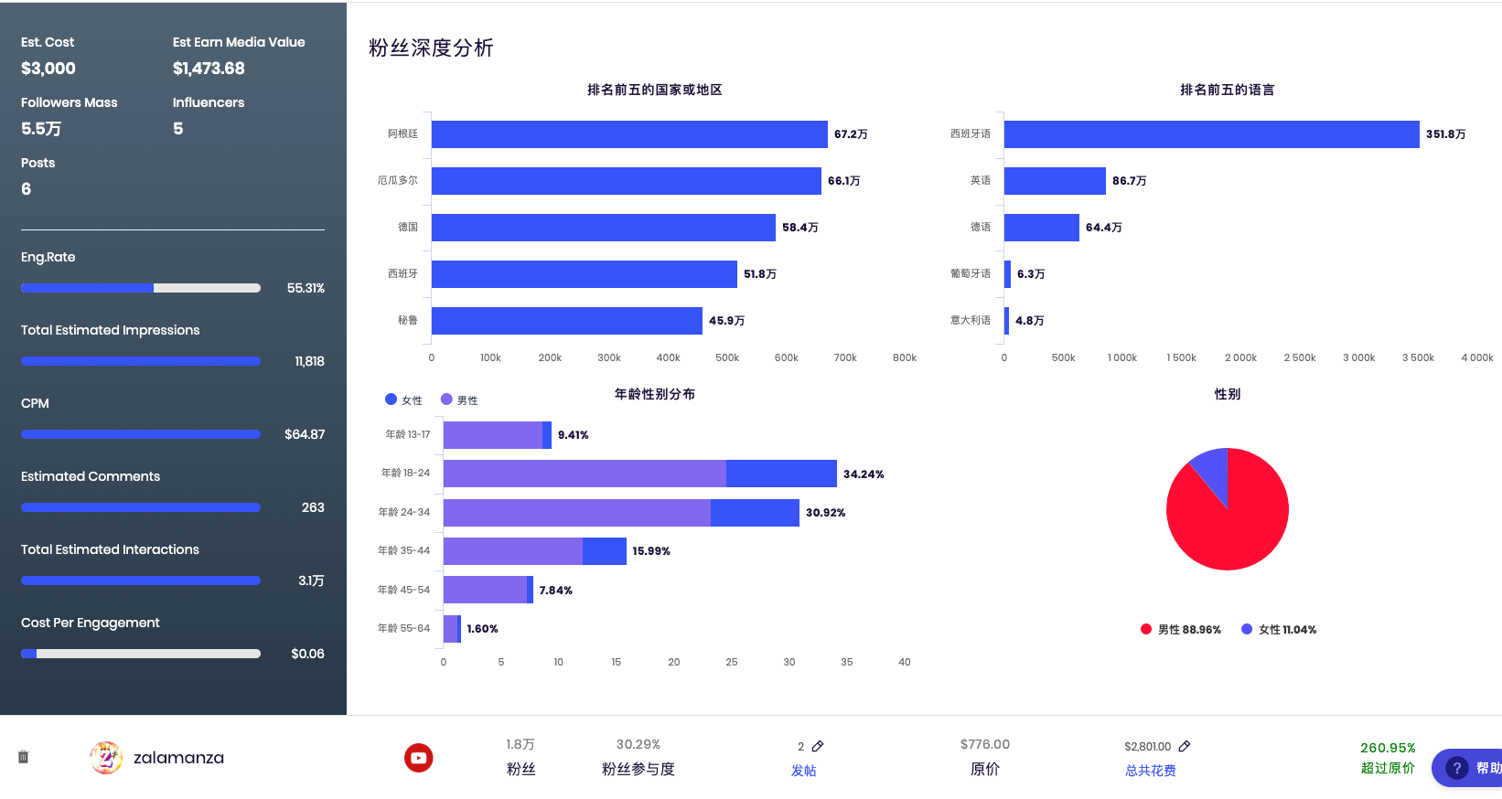Image resolution: width=1502 pixels, height=799 pixels.
Task: Edit post count with the pencil icon
Action: click(818, 746)
